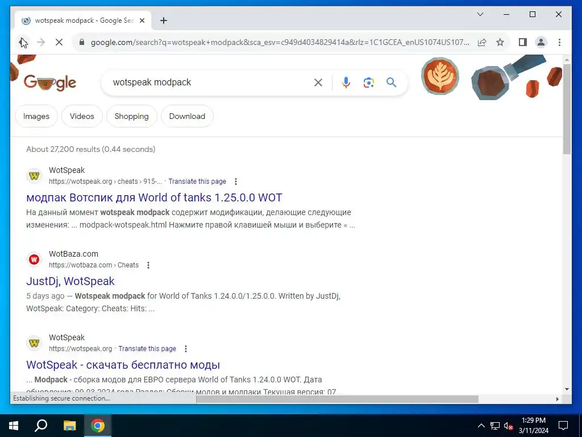This screenshot has width=582, height=437.
Task: Open the tab search chevron in title bar
Action: click(480, 14)
